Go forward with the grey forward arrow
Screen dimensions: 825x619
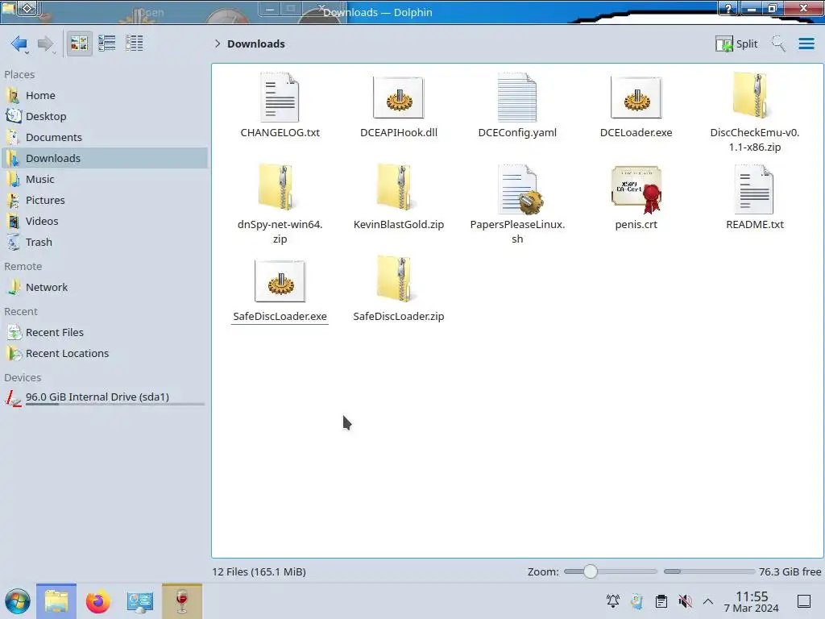pyautogui.click(x=45, y=44)
